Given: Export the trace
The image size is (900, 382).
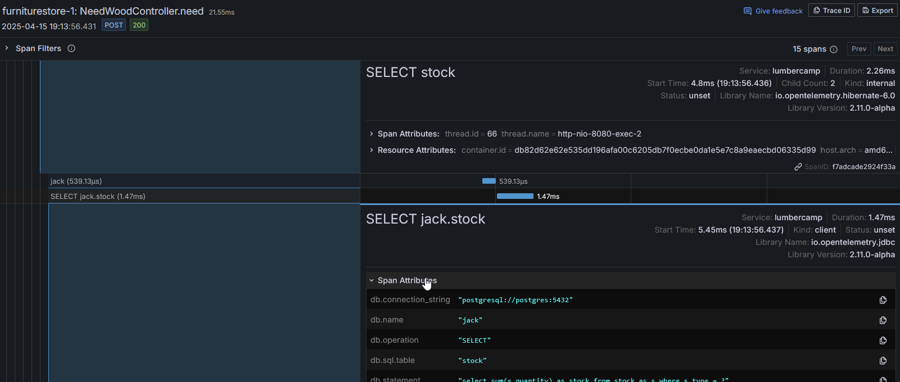Looking at the screenshot, I should coord(877,11).
